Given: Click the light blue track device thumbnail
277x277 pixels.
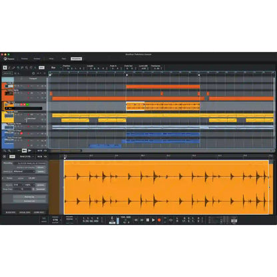Looking at the screenshot, I should pyautogui.click(x=8, y=127).
